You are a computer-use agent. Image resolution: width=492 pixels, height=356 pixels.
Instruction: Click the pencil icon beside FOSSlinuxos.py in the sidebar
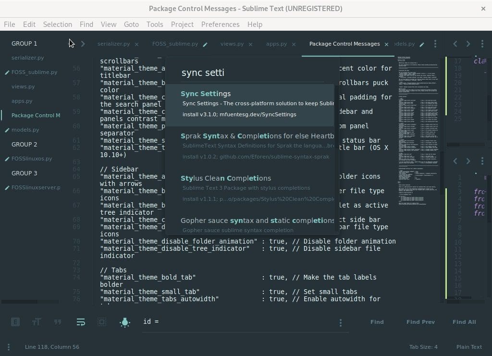point(7,159)
